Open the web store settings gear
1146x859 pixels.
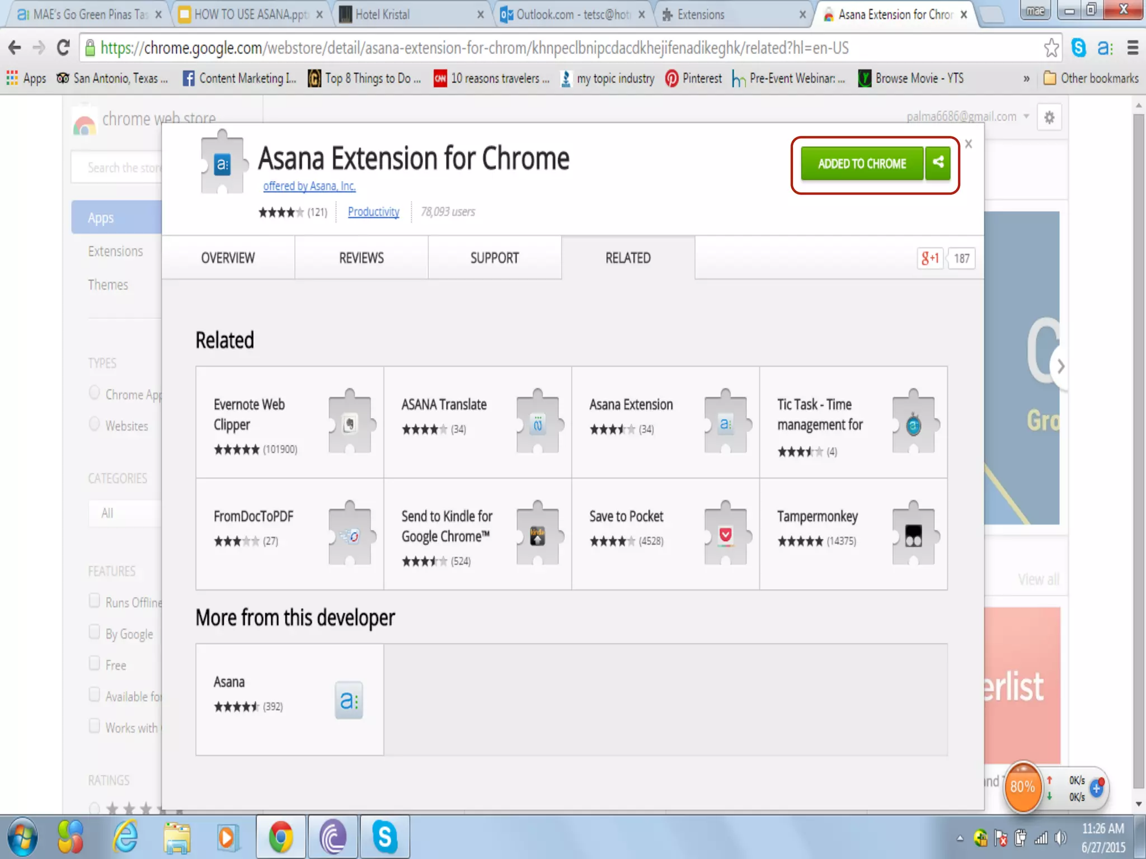click(x=1049, y=117)
